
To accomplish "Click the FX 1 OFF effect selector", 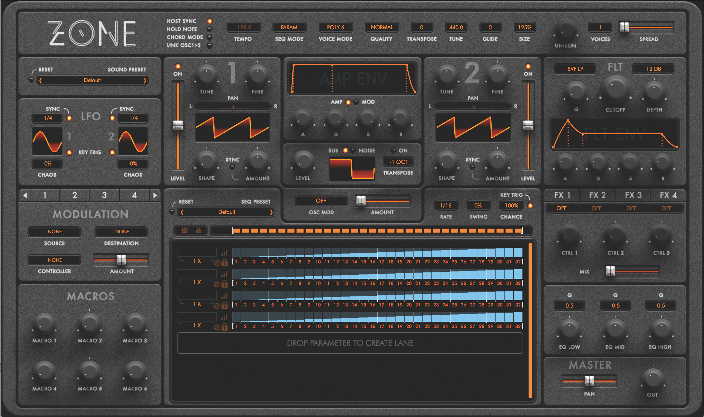I will click(562, 208).
